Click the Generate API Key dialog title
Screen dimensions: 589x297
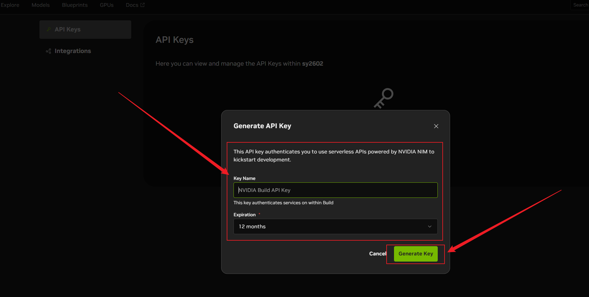262,126
